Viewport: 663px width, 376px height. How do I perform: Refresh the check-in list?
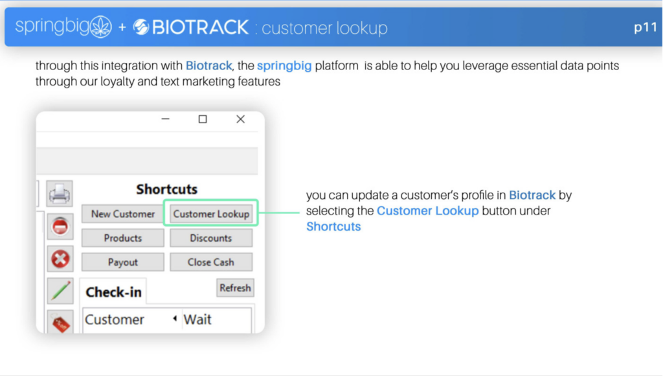click(x=235, y=288)
